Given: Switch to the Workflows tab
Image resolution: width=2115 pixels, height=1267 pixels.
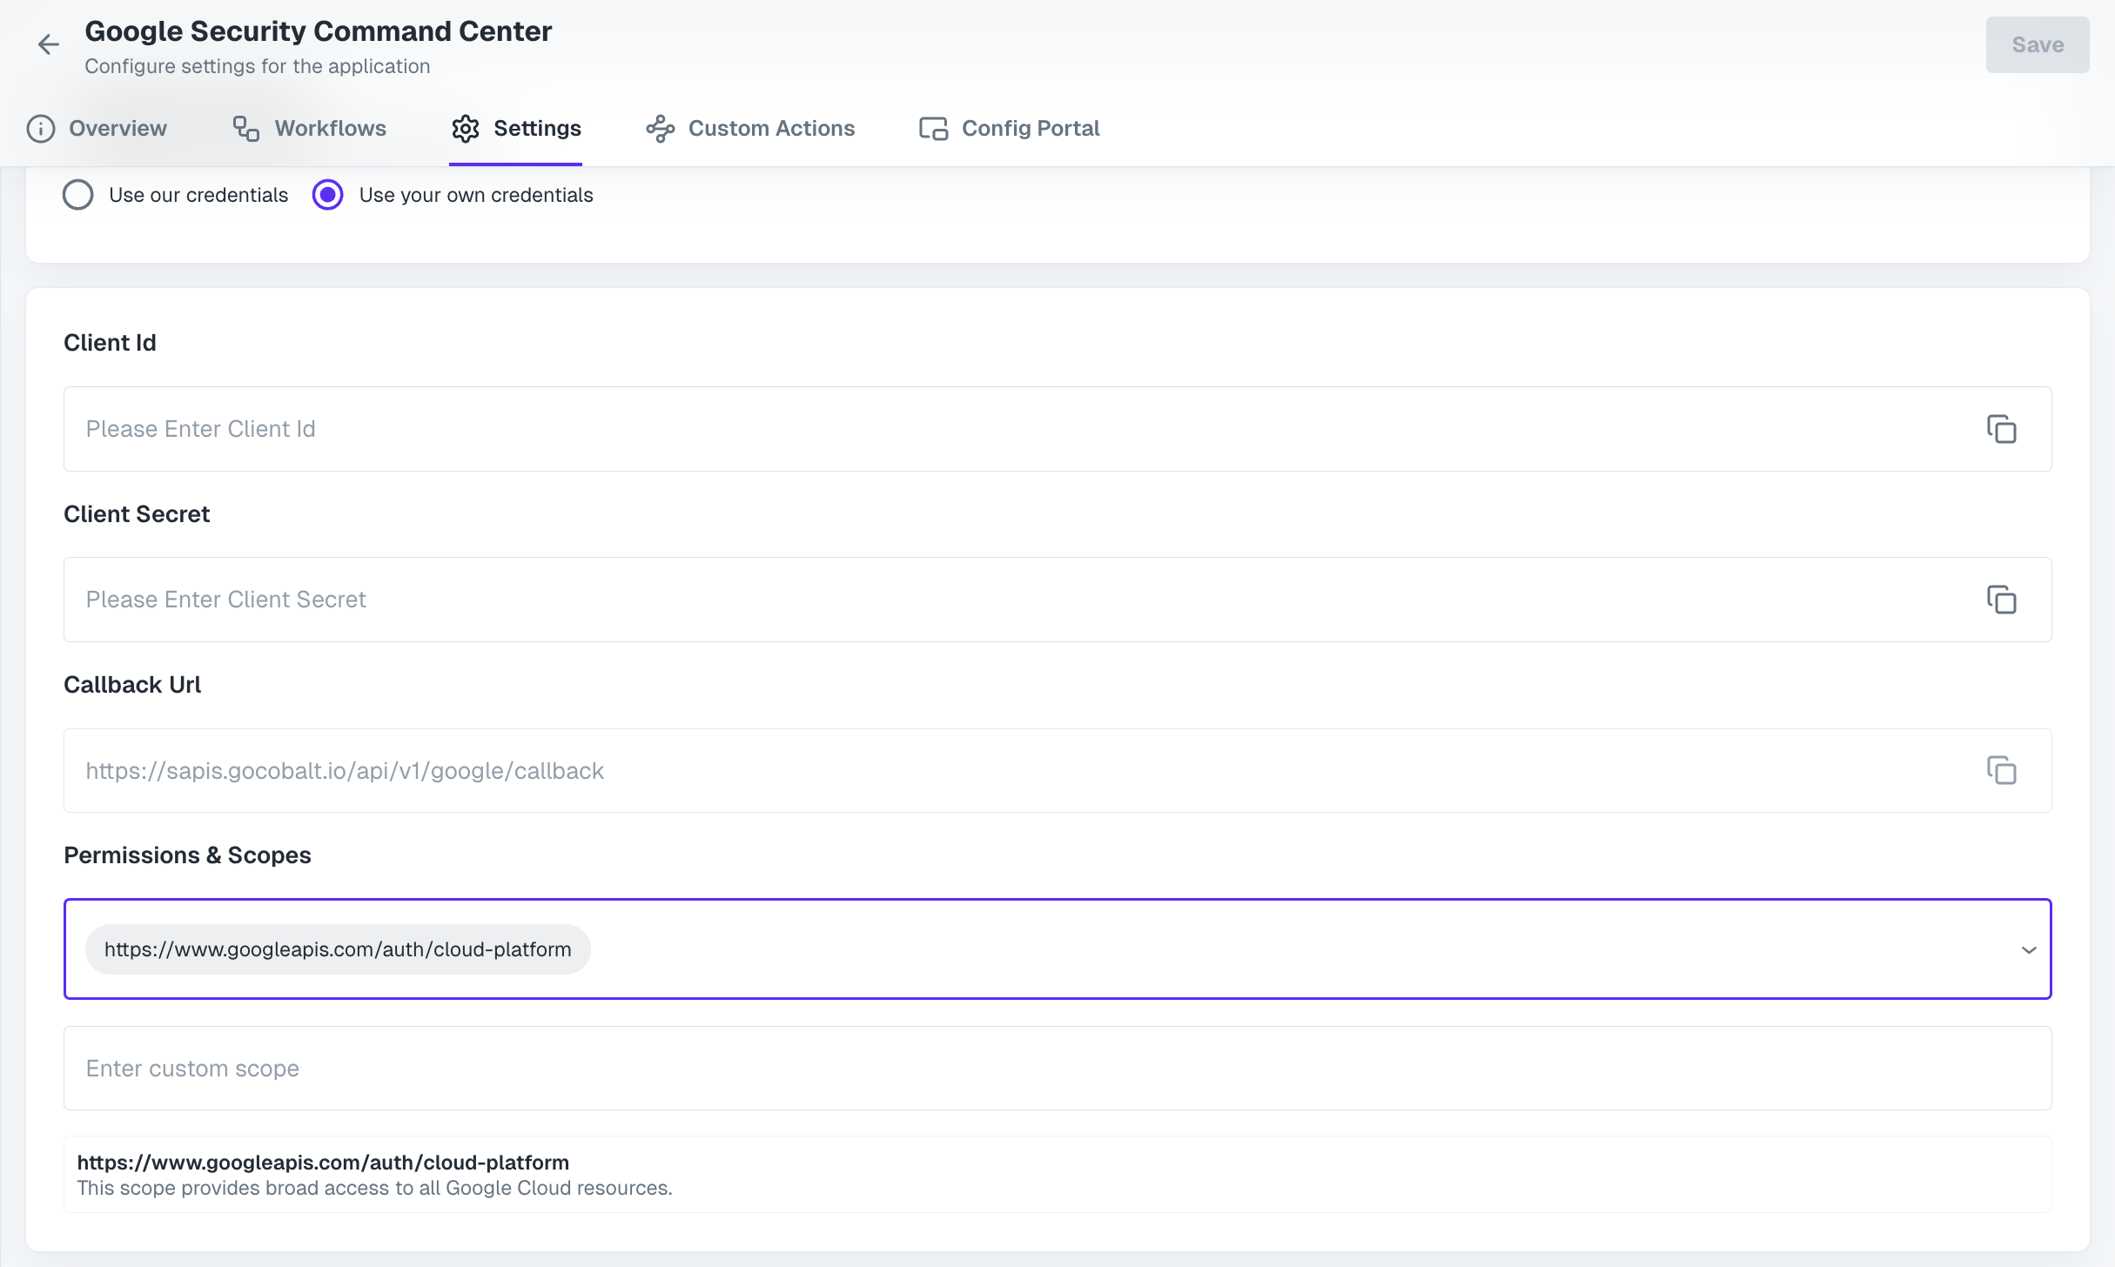Looking at the screenshot, I should (330, 128).
